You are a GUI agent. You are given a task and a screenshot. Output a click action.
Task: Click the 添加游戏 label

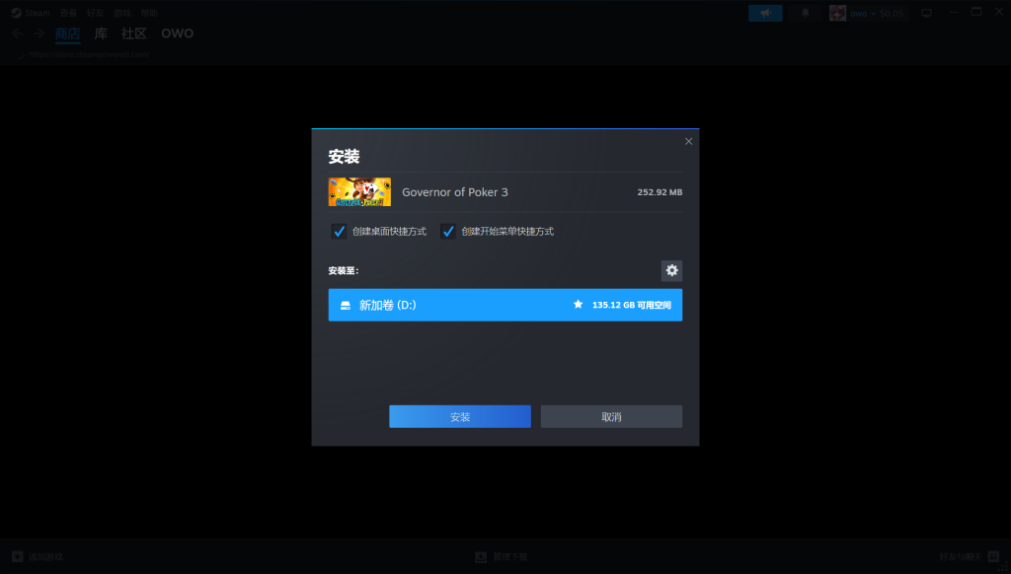click(45, 556)
